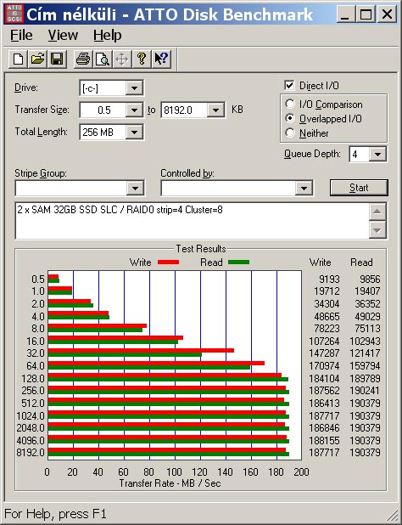Click the read value 159794

365,365
